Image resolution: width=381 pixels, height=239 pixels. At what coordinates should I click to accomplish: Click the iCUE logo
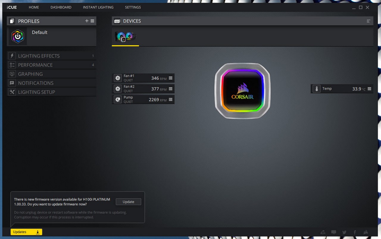click(12, 7)
